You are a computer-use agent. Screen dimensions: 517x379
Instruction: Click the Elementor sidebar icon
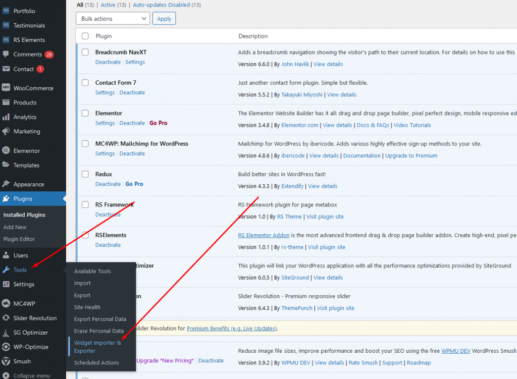pyautogui.click(x=6, y=150)
